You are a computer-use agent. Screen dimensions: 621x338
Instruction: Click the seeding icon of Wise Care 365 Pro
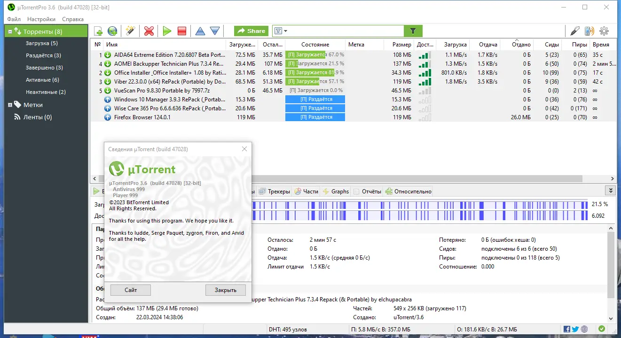click(108, 108)
